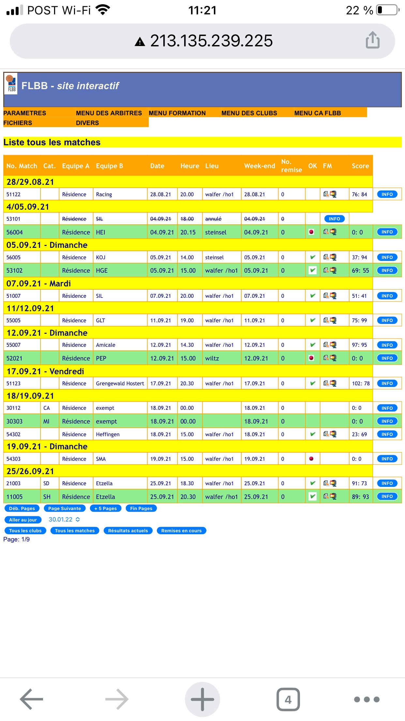
Task: Click INFO for match 54303
Action: tap(387, 458)
